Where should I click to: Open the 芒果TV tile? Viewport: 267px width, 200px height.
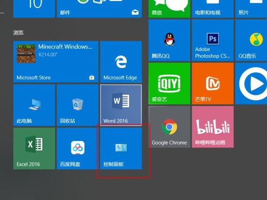click(213, 83)
